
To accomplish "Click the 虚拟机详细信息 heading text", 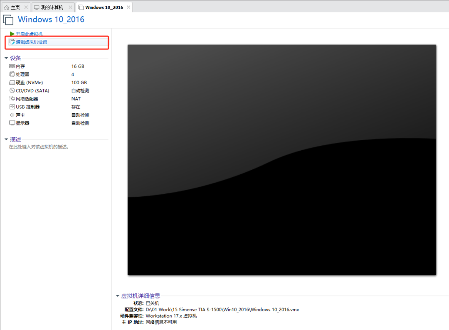I will [x=141, y=296].
